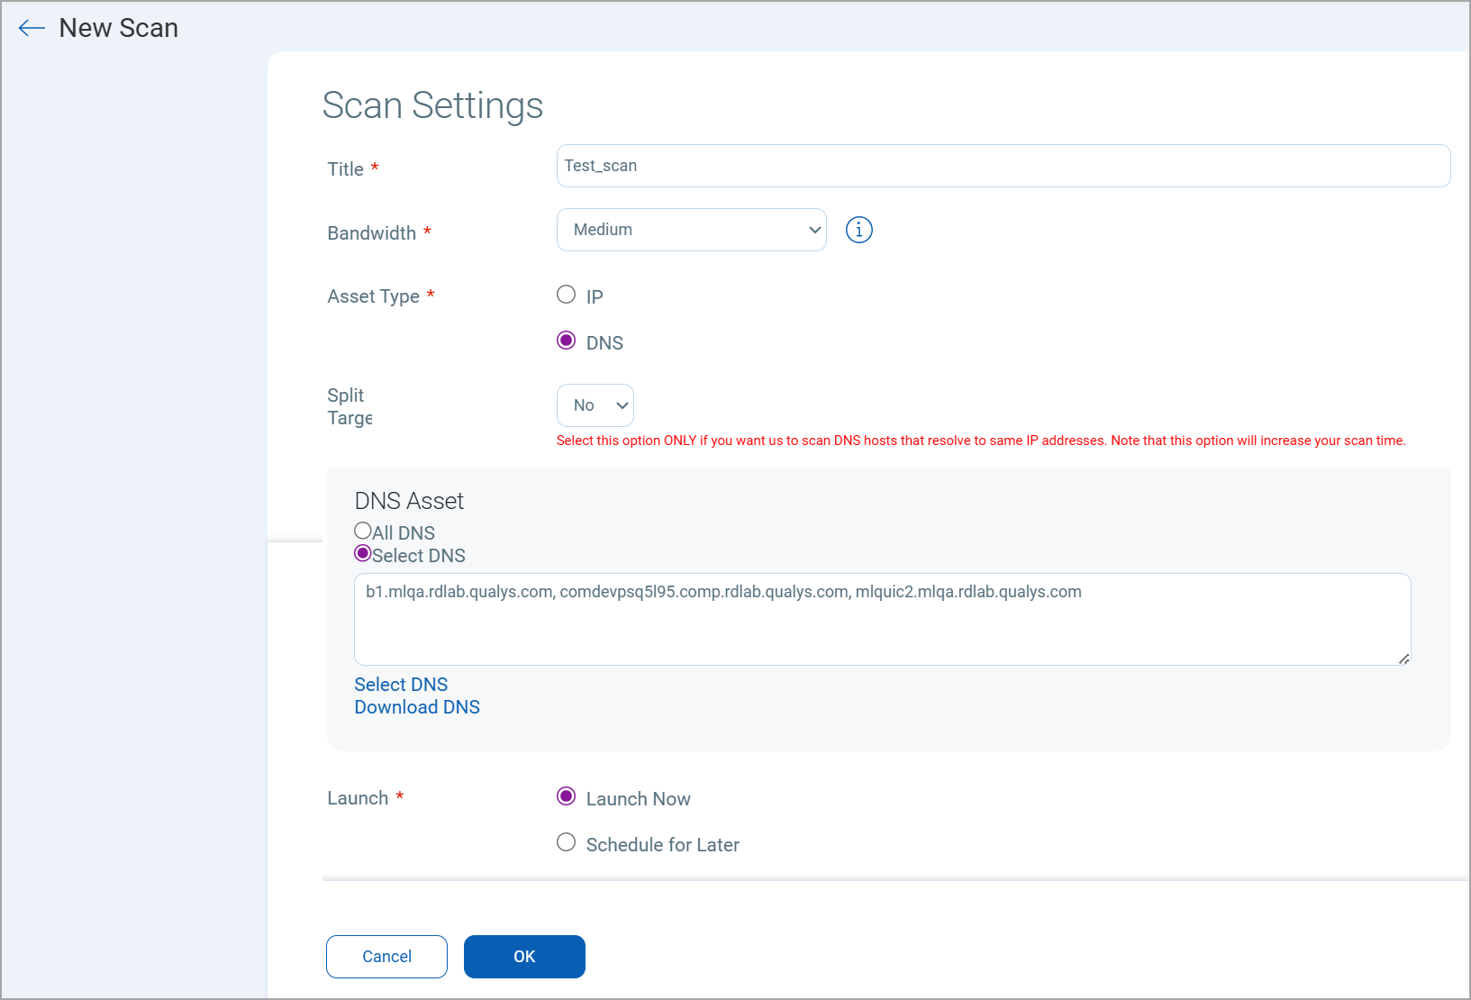The image size is (1471, 1000).
Task: Select the Schedule for Later option
Action: 566,842
